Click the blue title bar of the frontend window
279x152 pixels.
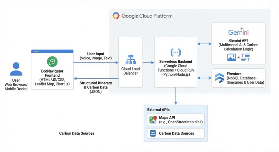[x=52, y=51]
